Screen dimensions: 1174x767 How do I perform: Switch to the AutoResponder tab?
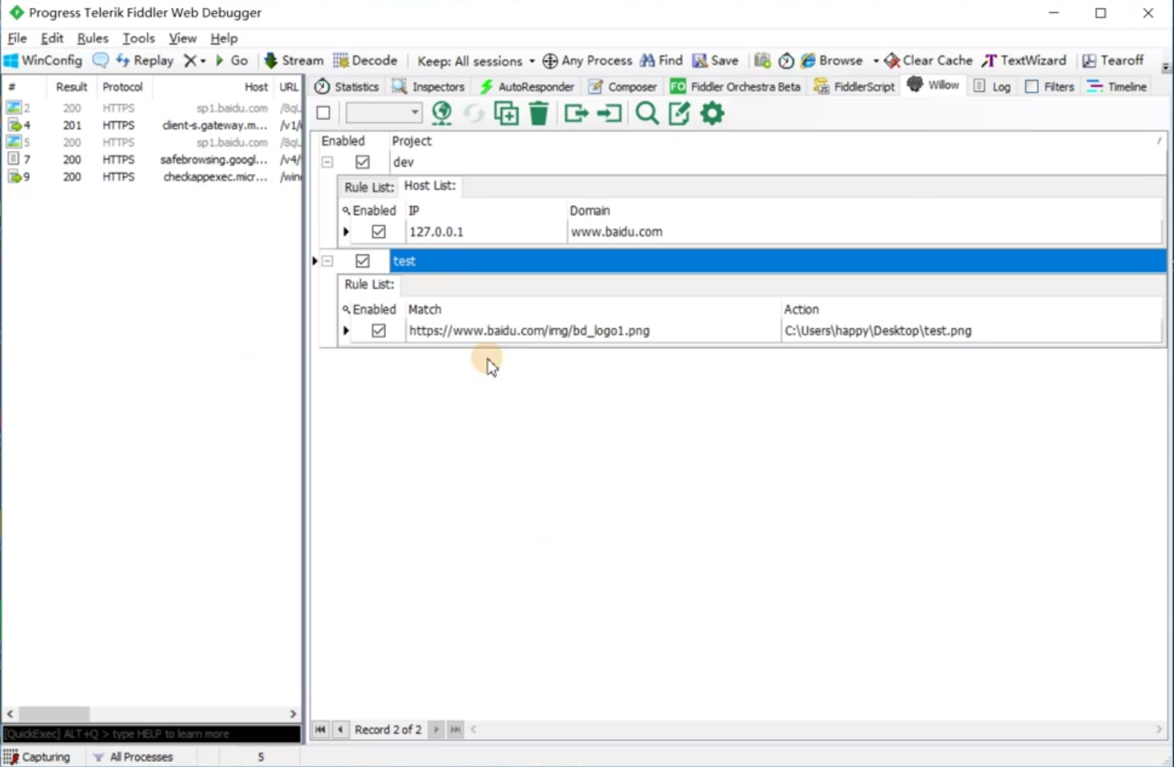click(527, 86)
